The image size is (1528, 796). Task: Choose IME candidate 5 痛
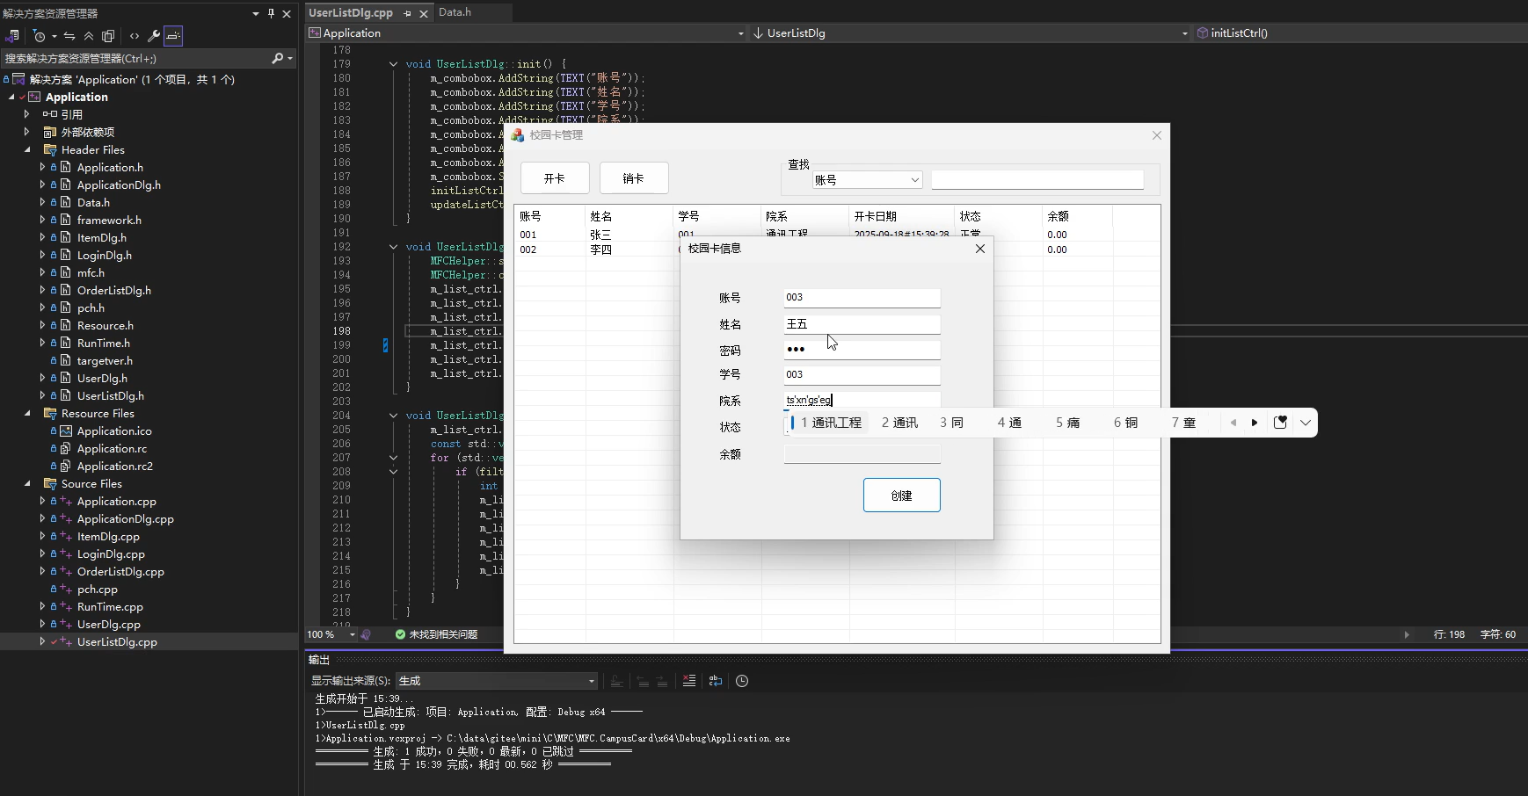pyautogui.click(x=1067, y=423)
